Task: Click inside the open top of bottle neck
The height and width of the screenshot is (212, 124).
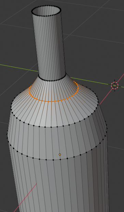Action: point(46,11)
